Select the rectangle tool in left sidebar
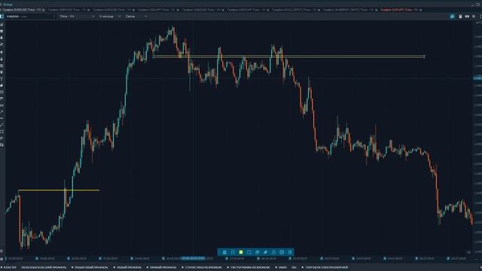 [2, 132]
